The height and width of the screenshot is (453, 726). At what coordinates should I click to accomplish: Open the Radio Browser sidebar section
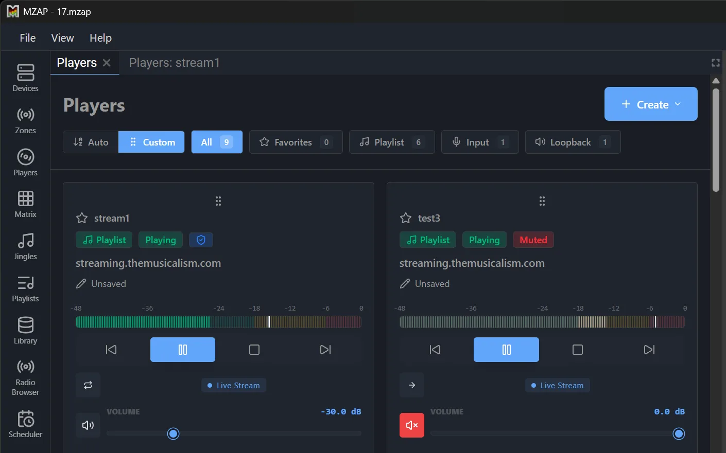click(x=25, y=377)
